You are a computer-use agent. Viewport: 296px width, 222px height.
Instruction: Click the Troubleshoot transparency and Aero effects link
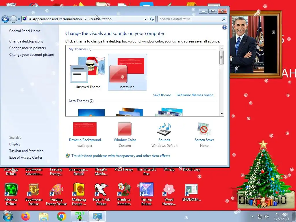(121, 156)
